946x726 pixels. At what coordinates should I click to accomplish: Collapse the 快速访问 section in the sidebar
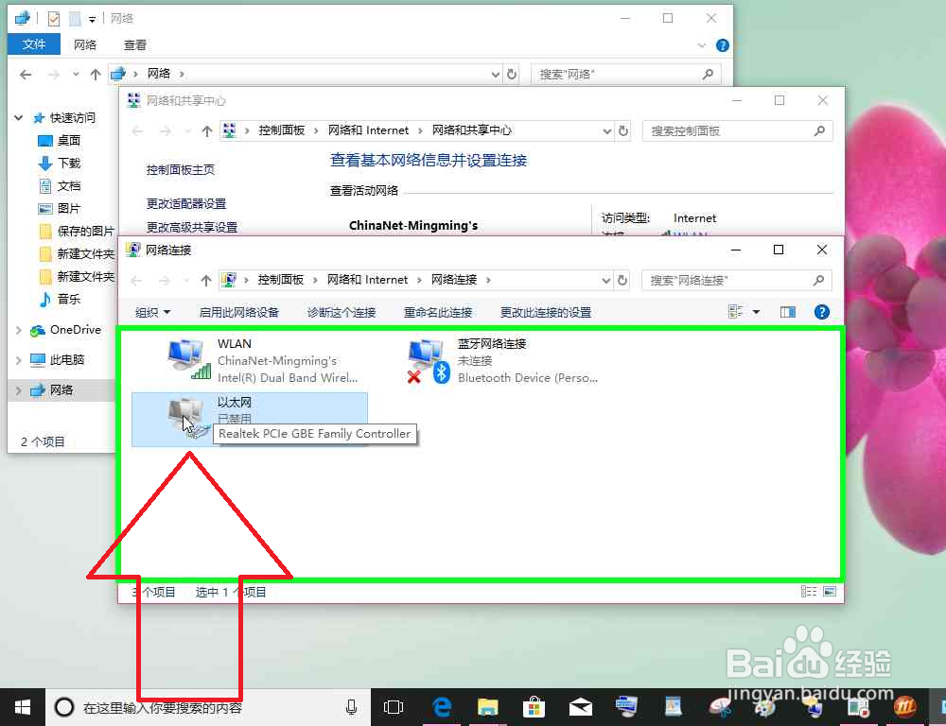pyautogui.click(x=17, y=117)
